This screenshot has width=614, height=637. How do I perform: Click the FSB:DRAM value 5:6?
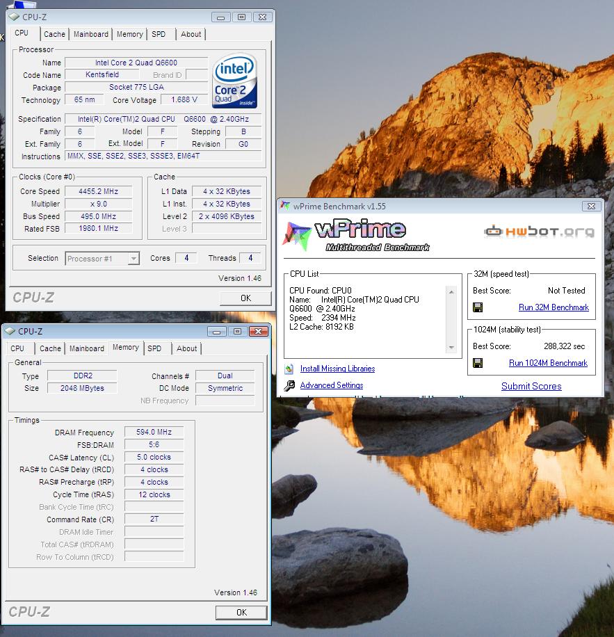tap(154, 444)
